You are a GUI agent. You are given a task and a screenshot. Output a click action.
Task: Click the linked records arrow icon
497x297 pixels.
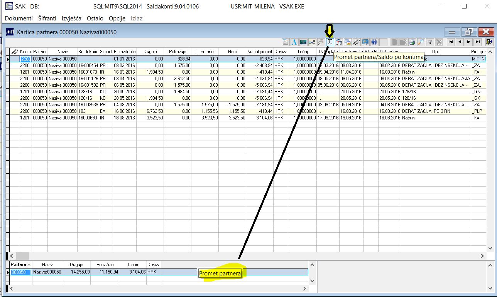312,42
